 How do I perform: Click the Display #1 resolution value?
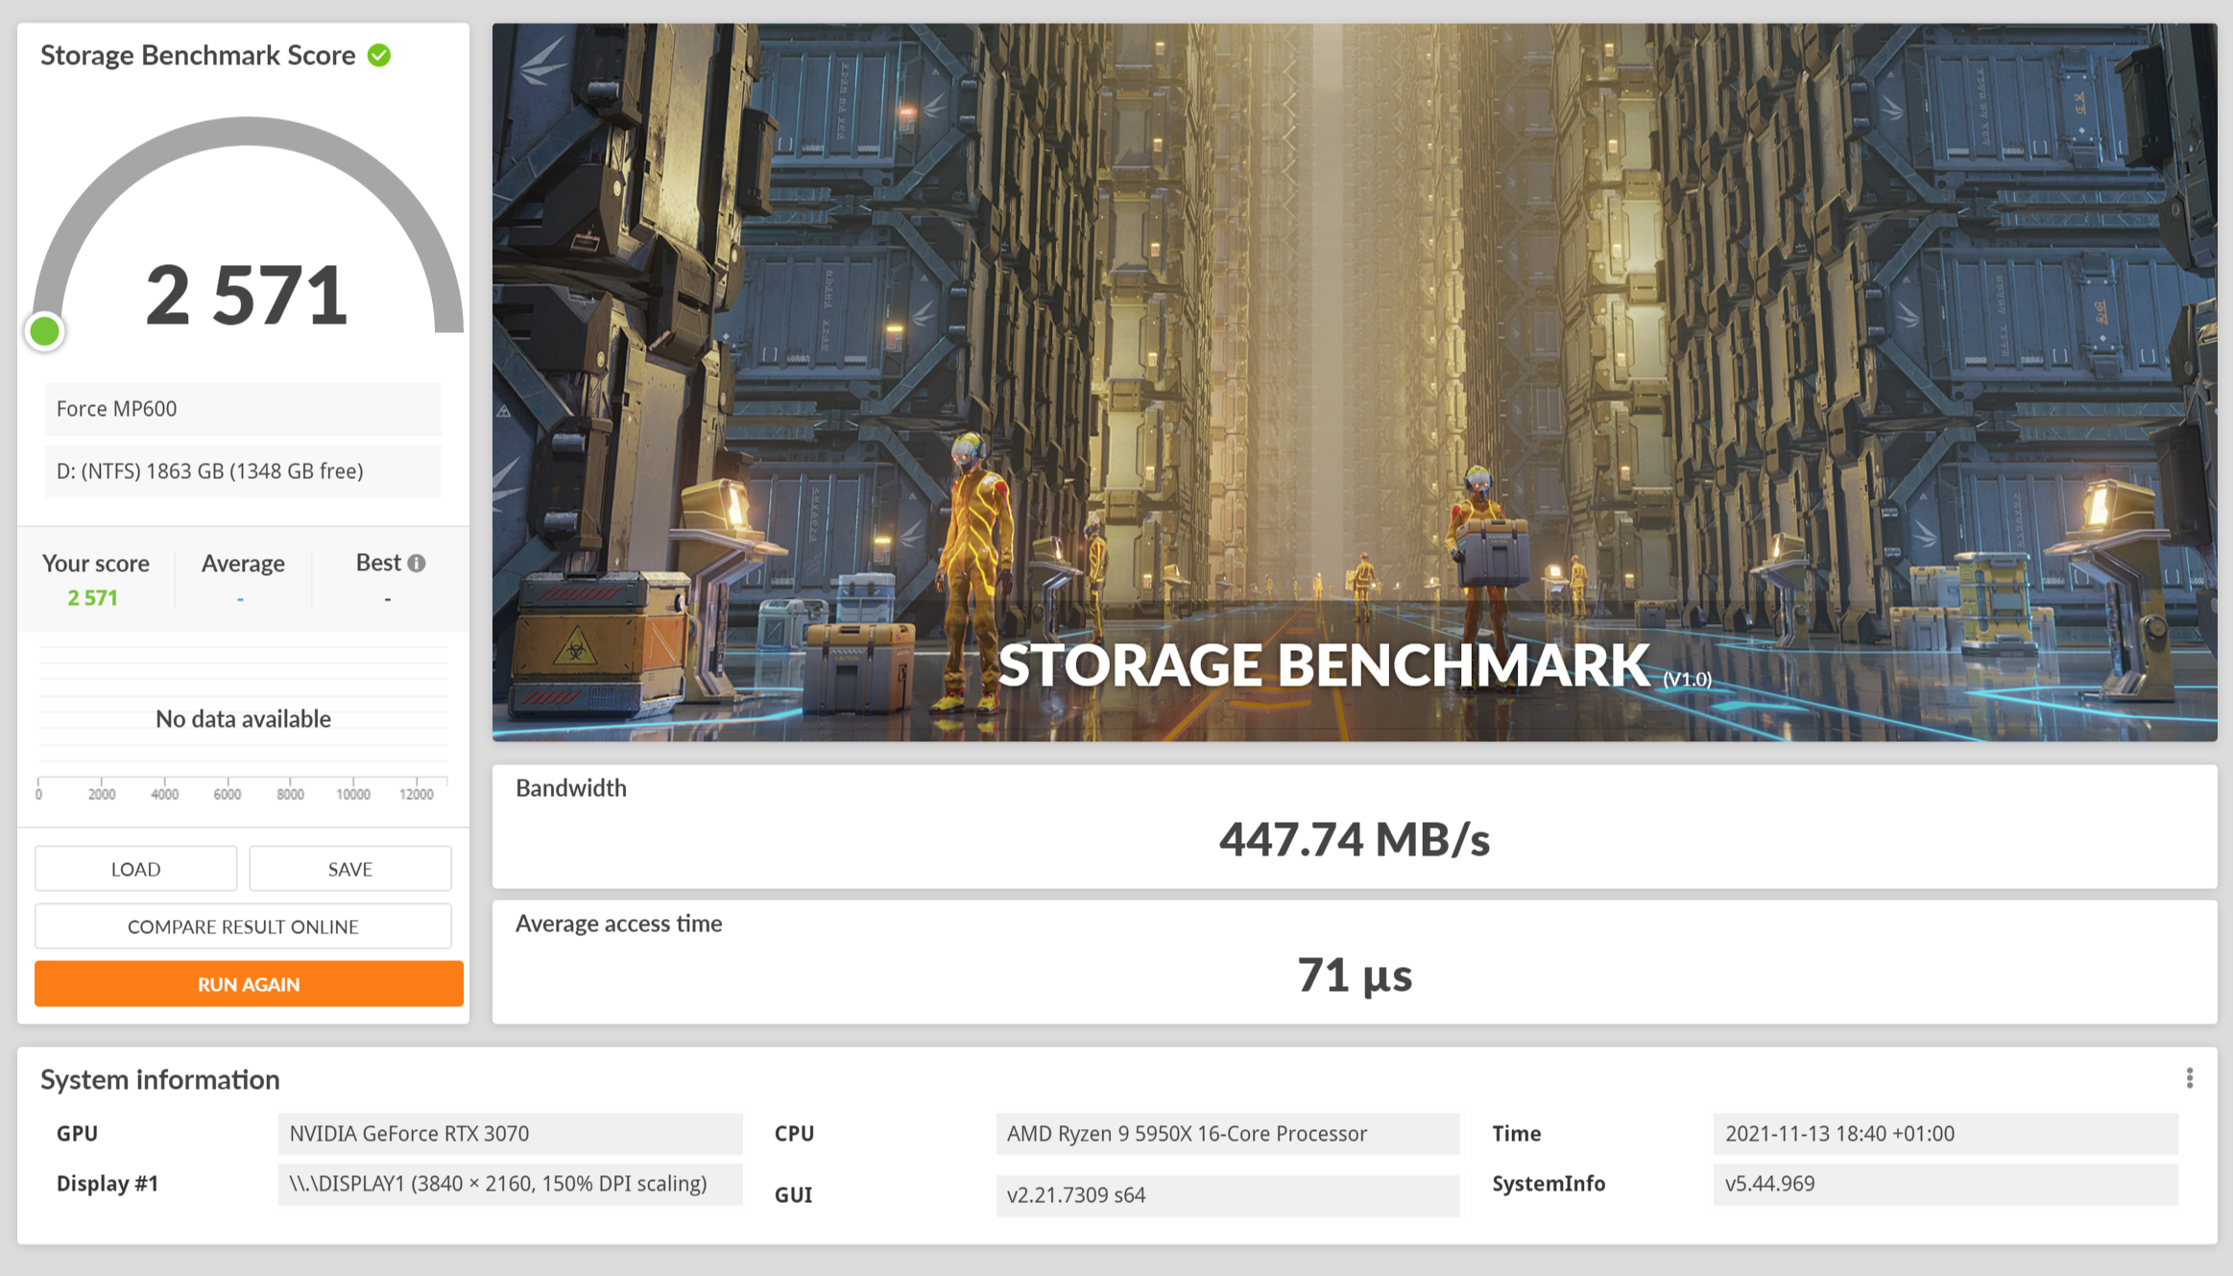510,1184
